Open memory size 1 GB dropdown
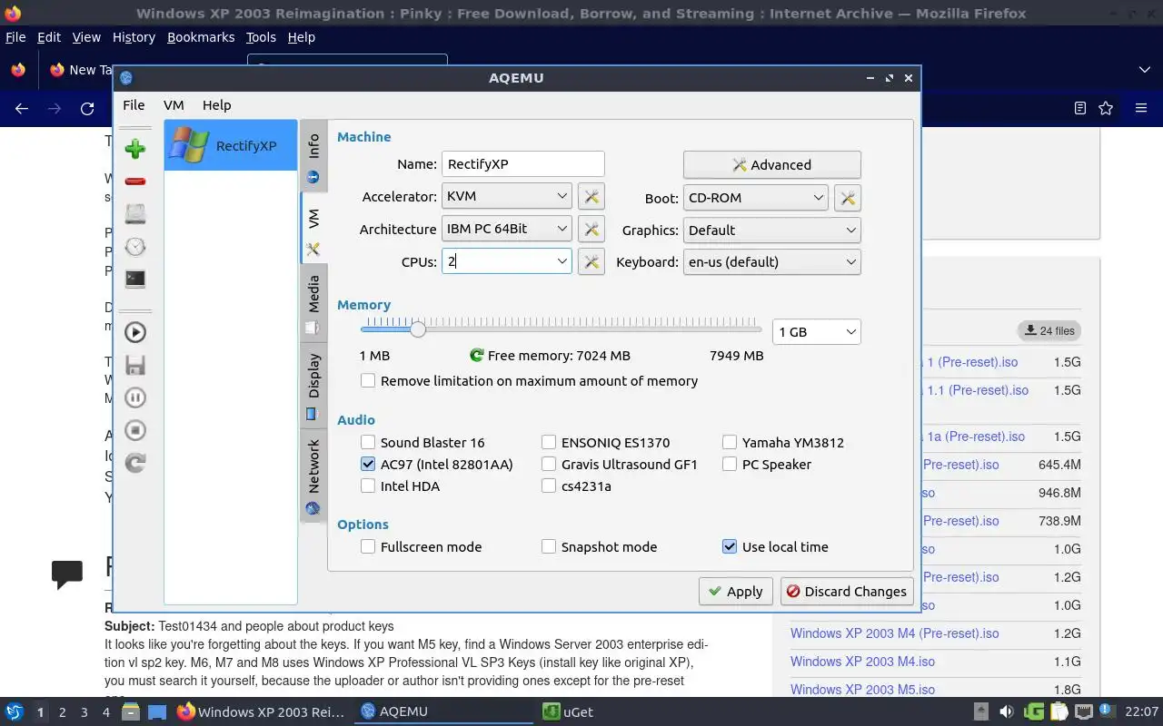 [816, 332]
